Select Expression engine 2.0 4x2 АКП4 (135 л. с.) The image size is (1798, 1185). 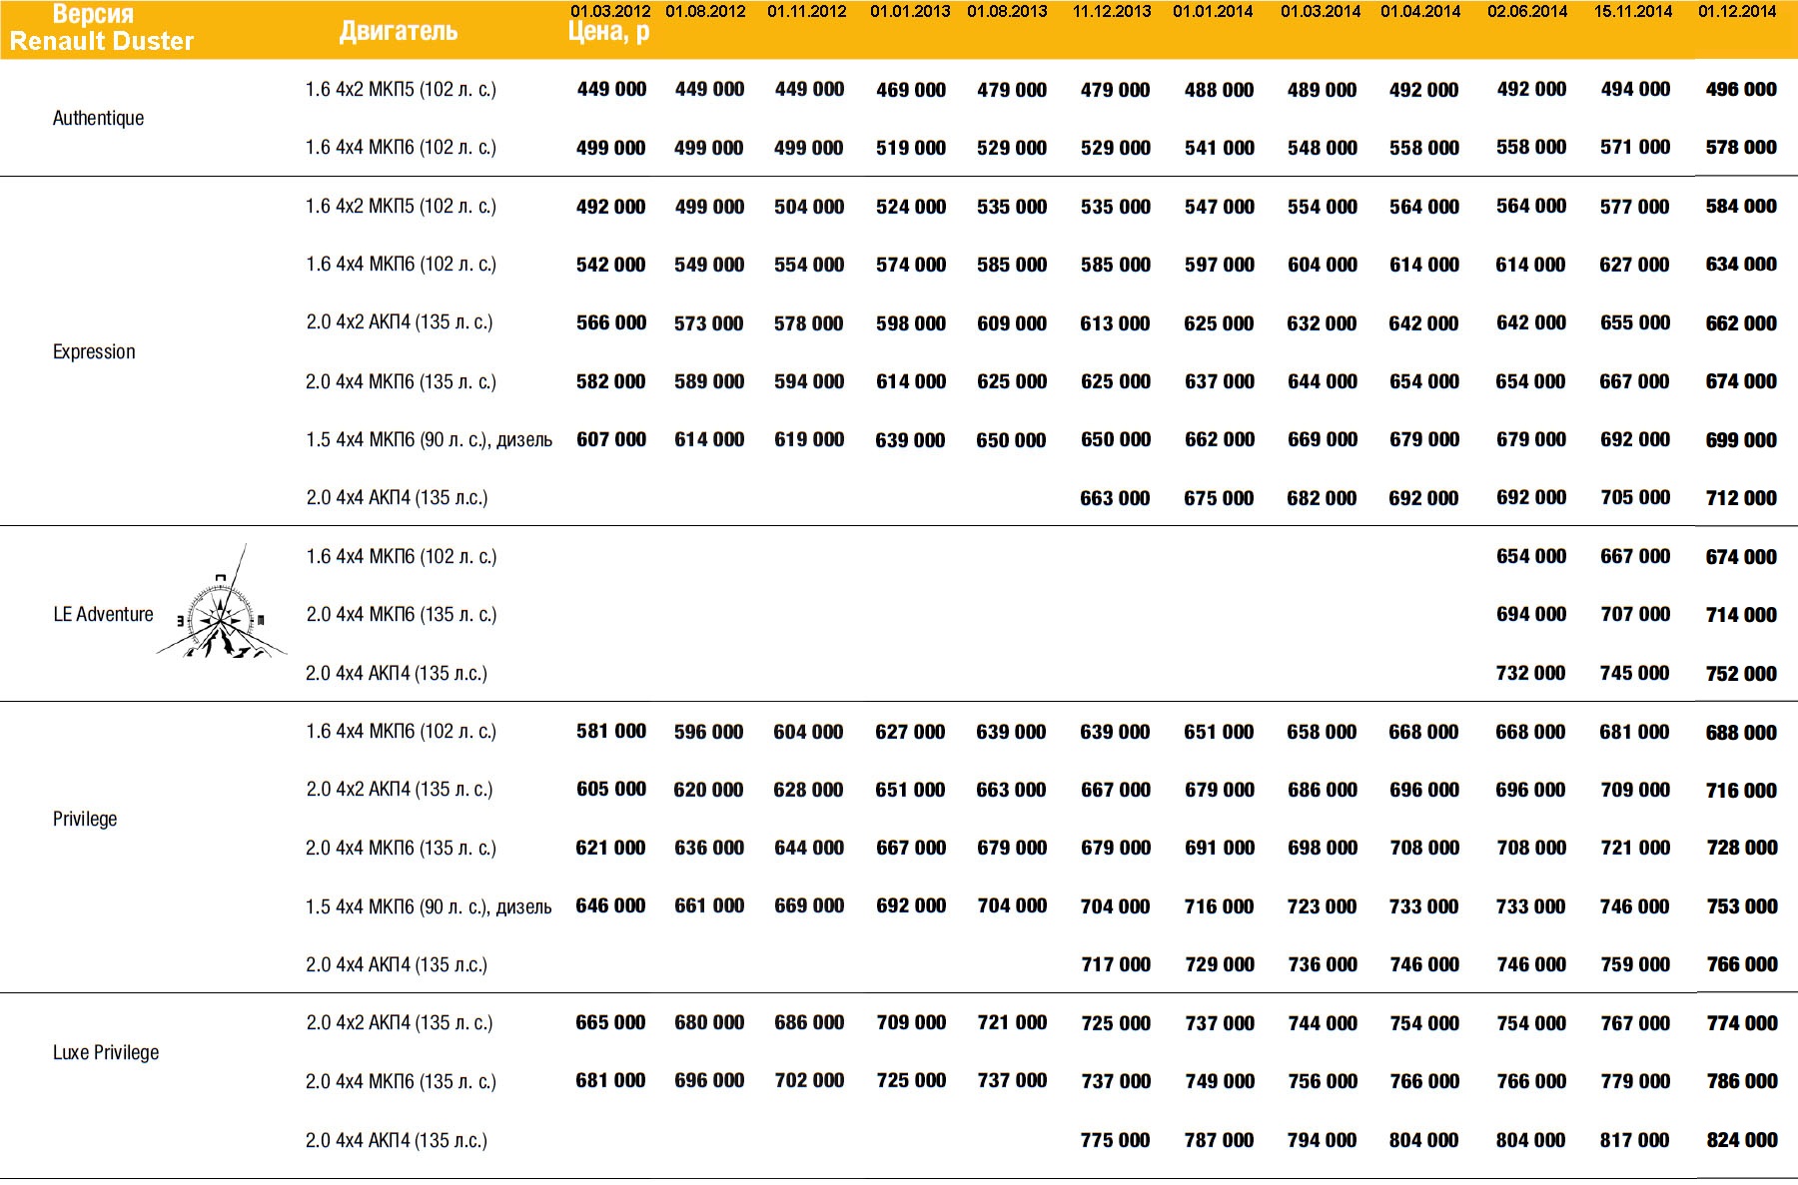coord(399,321)
